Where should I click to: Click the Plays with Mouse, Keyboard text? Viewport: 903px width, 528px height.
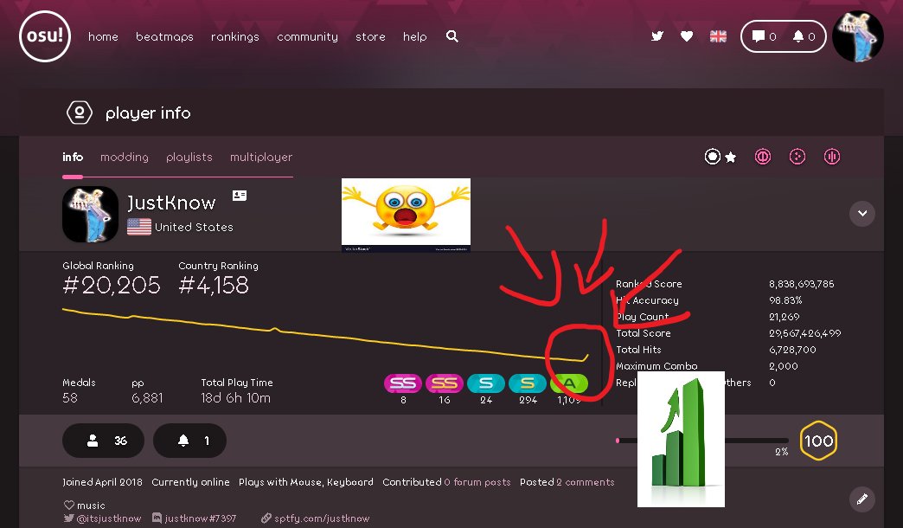[x=306, y=482]
